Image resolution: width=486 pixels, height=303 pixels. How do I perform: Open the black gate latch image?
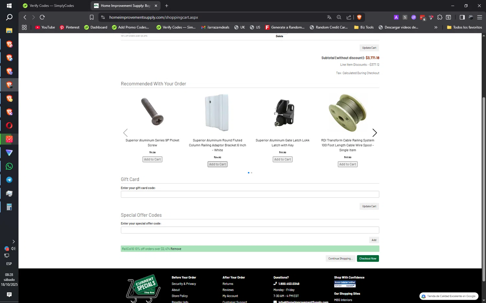pyautogui.click(x=284, y=113)
